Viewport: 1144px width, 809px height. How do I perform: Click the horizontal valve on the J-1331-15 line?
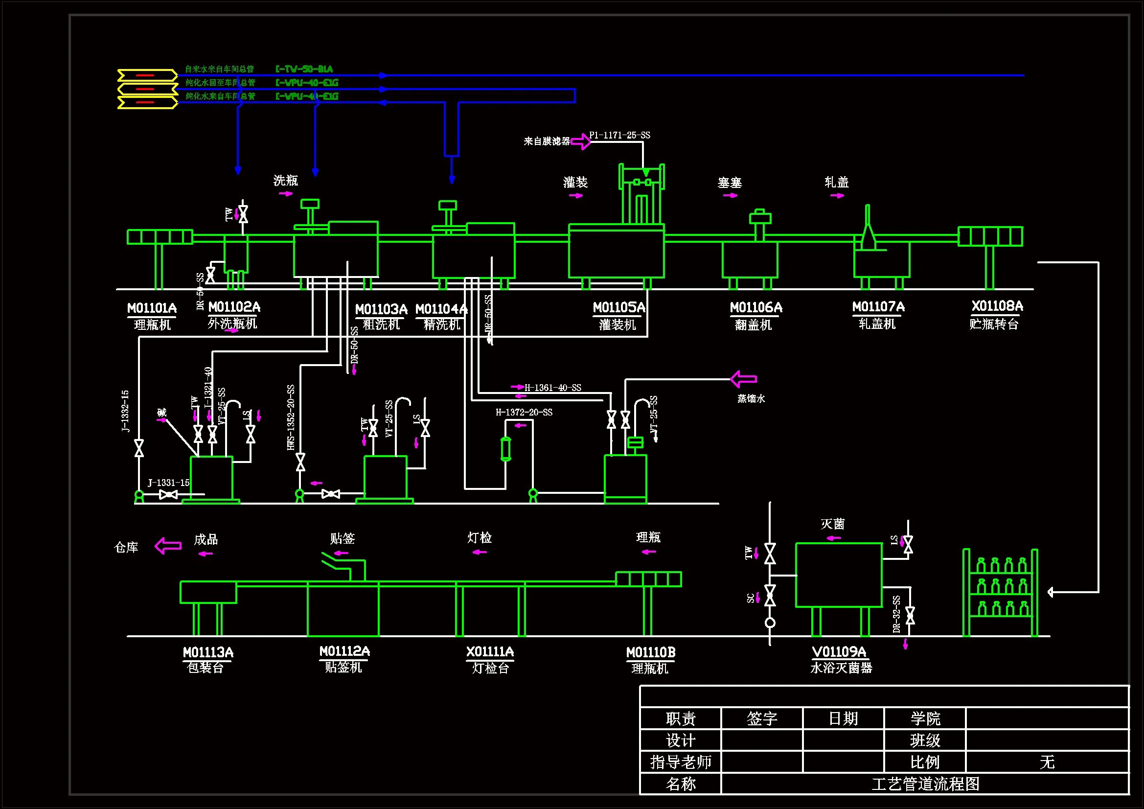[168, 494]
